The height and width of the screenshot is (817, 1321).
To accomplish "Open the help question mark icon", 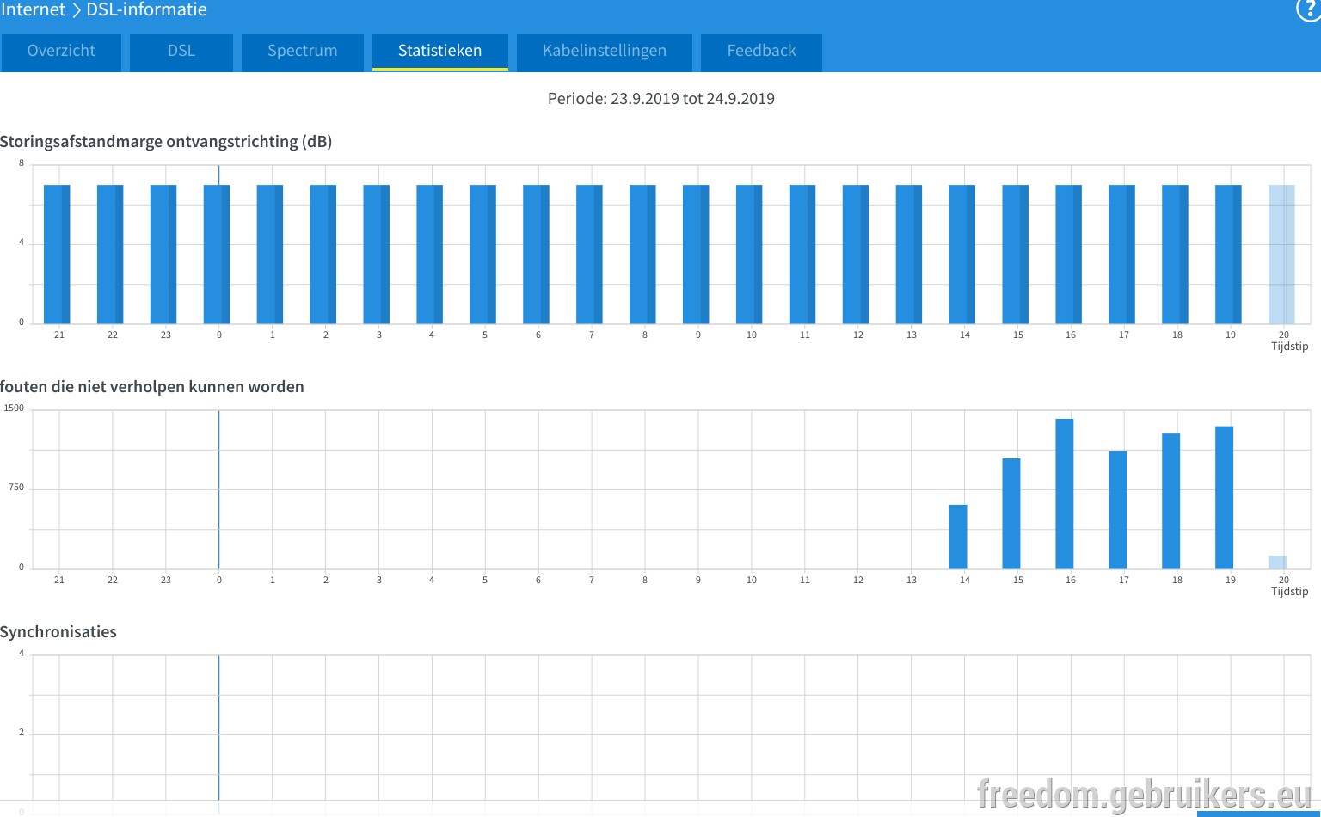I will point(1308,9).
